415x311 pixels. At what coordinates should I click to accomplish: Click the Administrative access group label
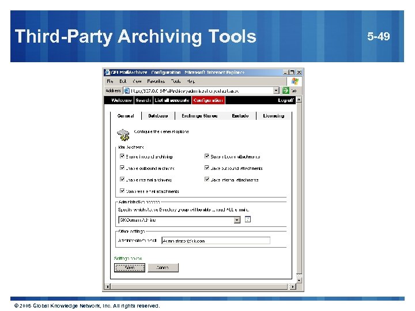pyautogui.click(x=139, y=202)
